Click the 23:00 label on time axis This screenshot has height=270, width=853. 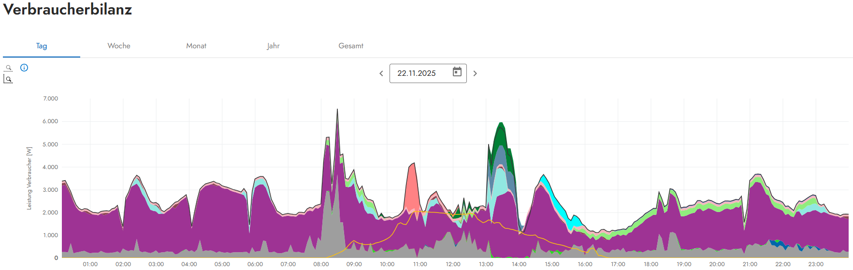[x=816, y=264]
